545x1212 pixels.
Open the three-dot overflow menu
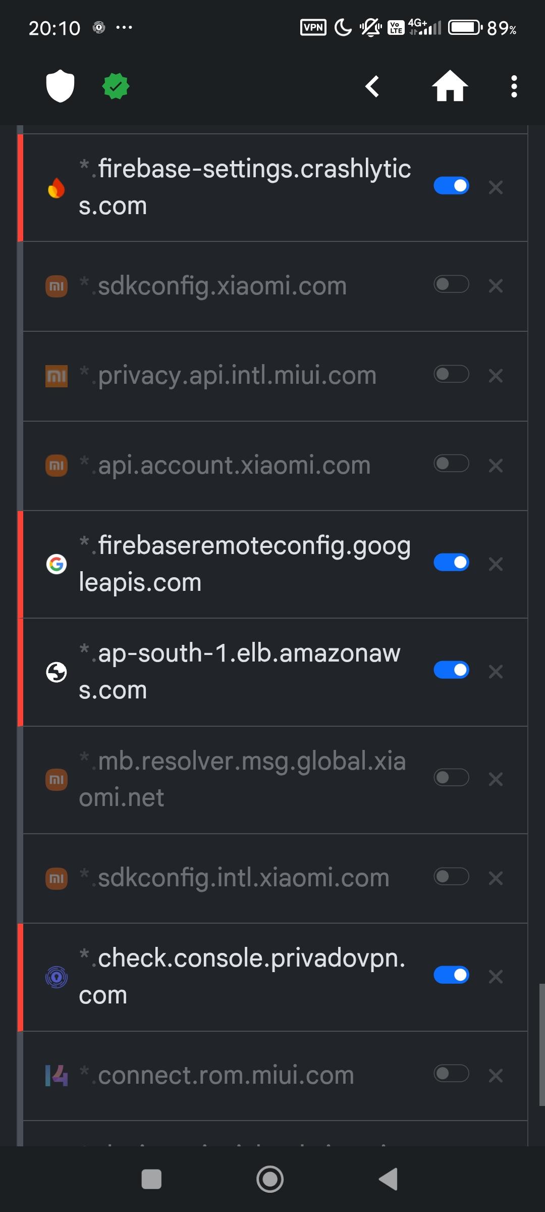[514, 86]
